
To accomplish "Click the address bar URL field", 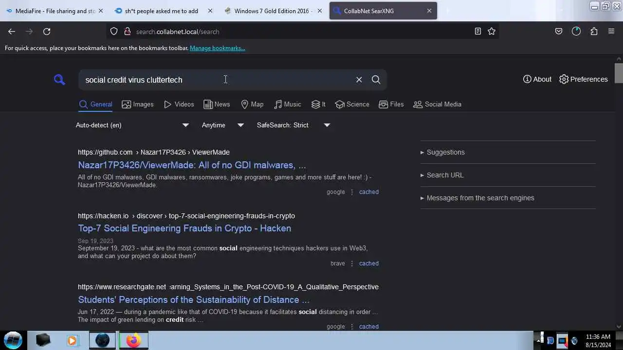I will coord(302,32).
